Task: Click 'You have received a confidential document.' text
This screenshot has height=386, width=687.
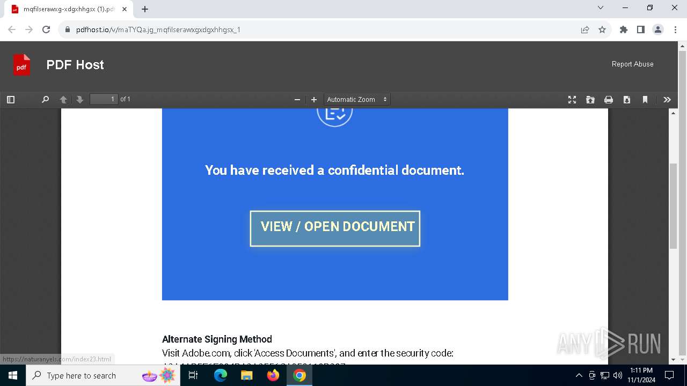Action: 334,170
